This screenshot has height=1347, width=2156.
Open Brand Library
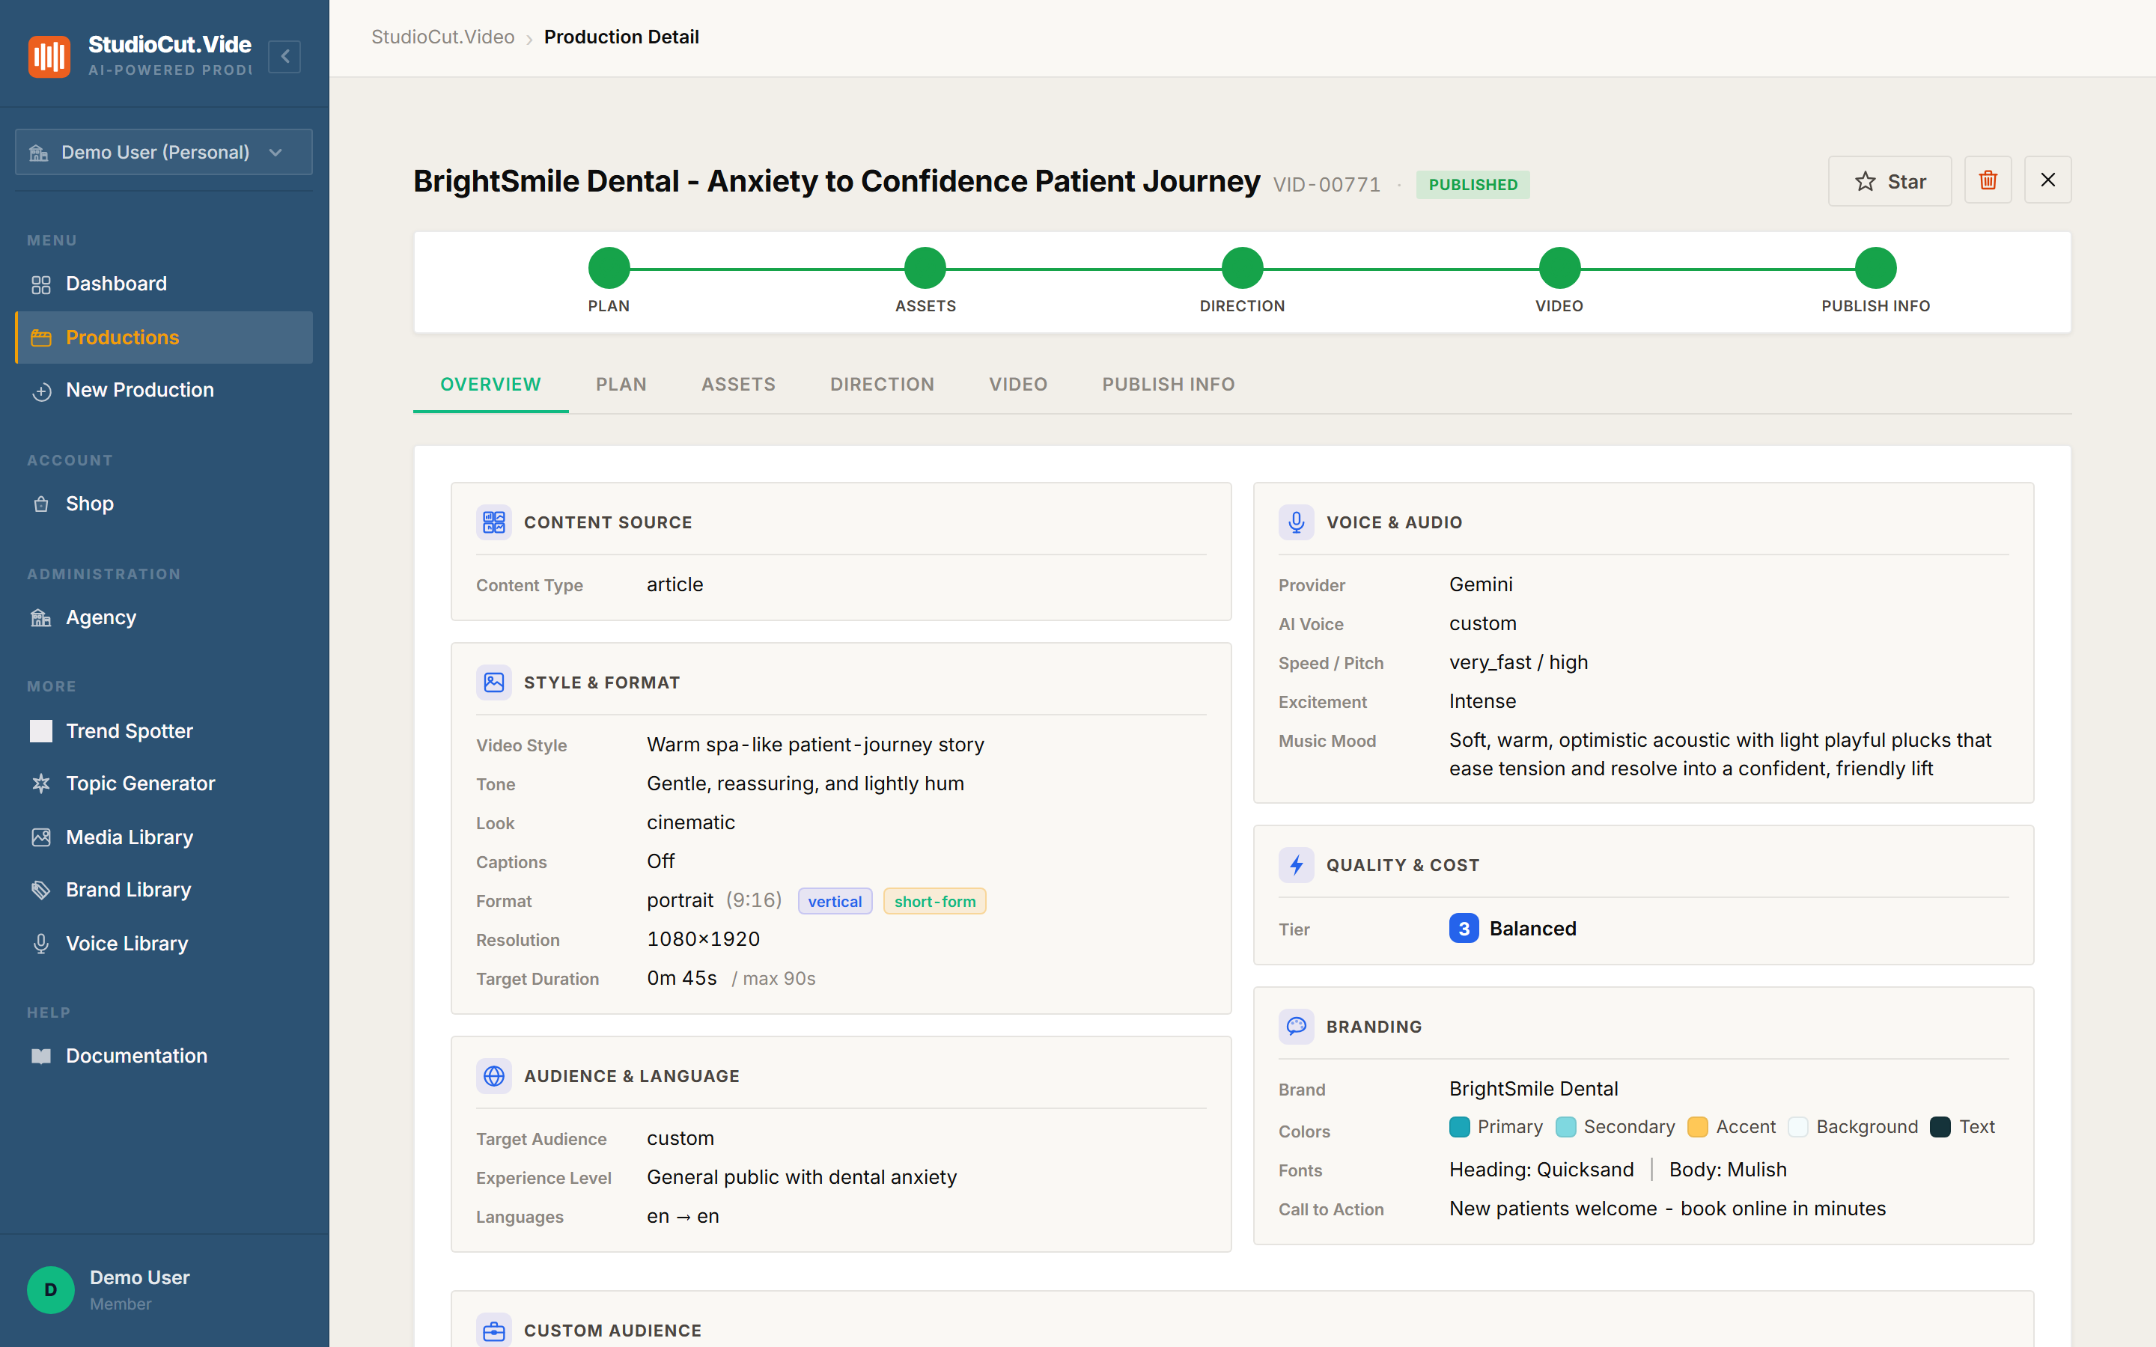pyautogui.click(x=164, y=890)
